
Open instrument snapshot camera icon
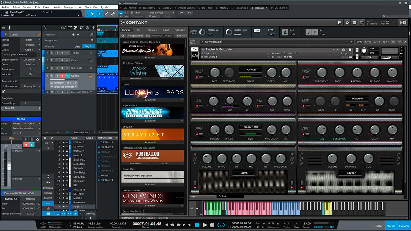click(x=344, y=50)
